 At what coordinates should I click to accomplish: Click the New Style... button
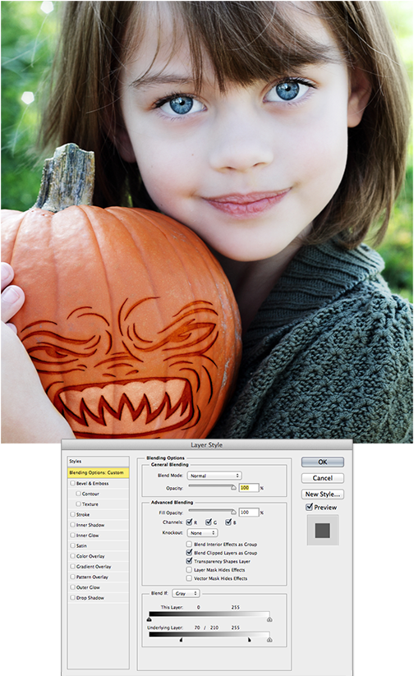(x=323, y=494)
